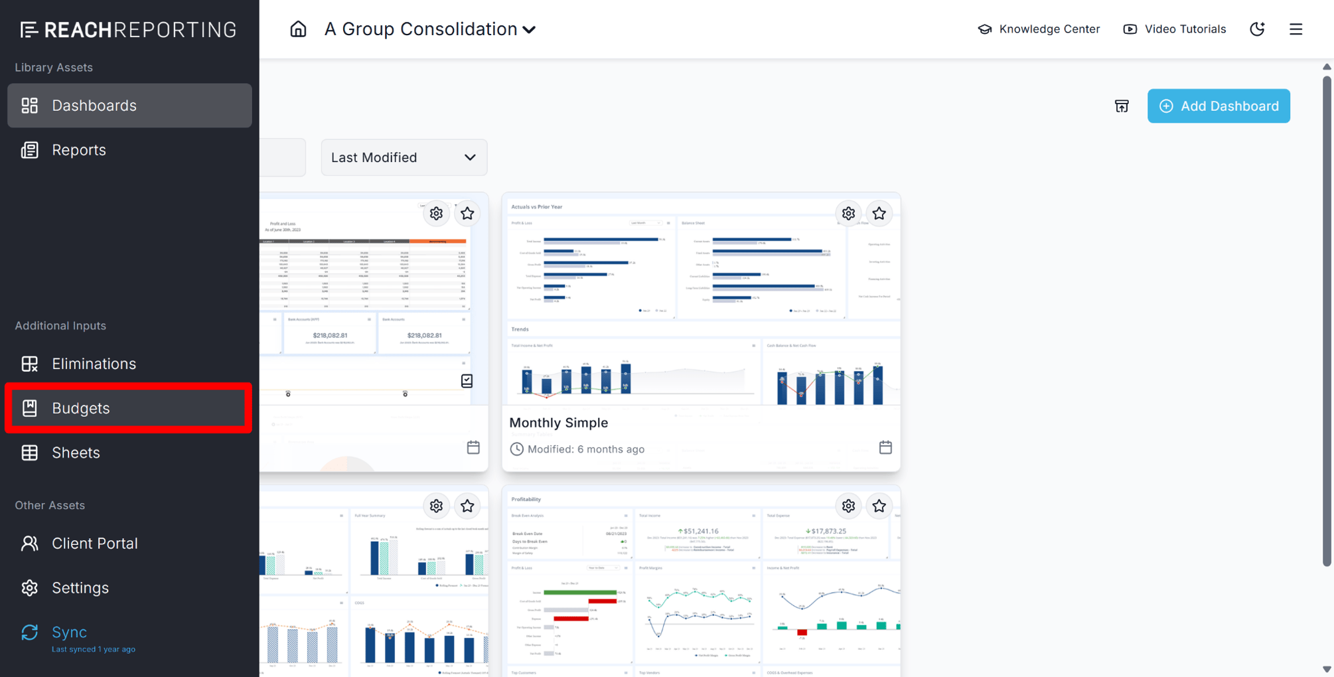1334x677 pixels.
Task: Click the Monthly Simple dashboard title
Action: click(x=559, y=423)
